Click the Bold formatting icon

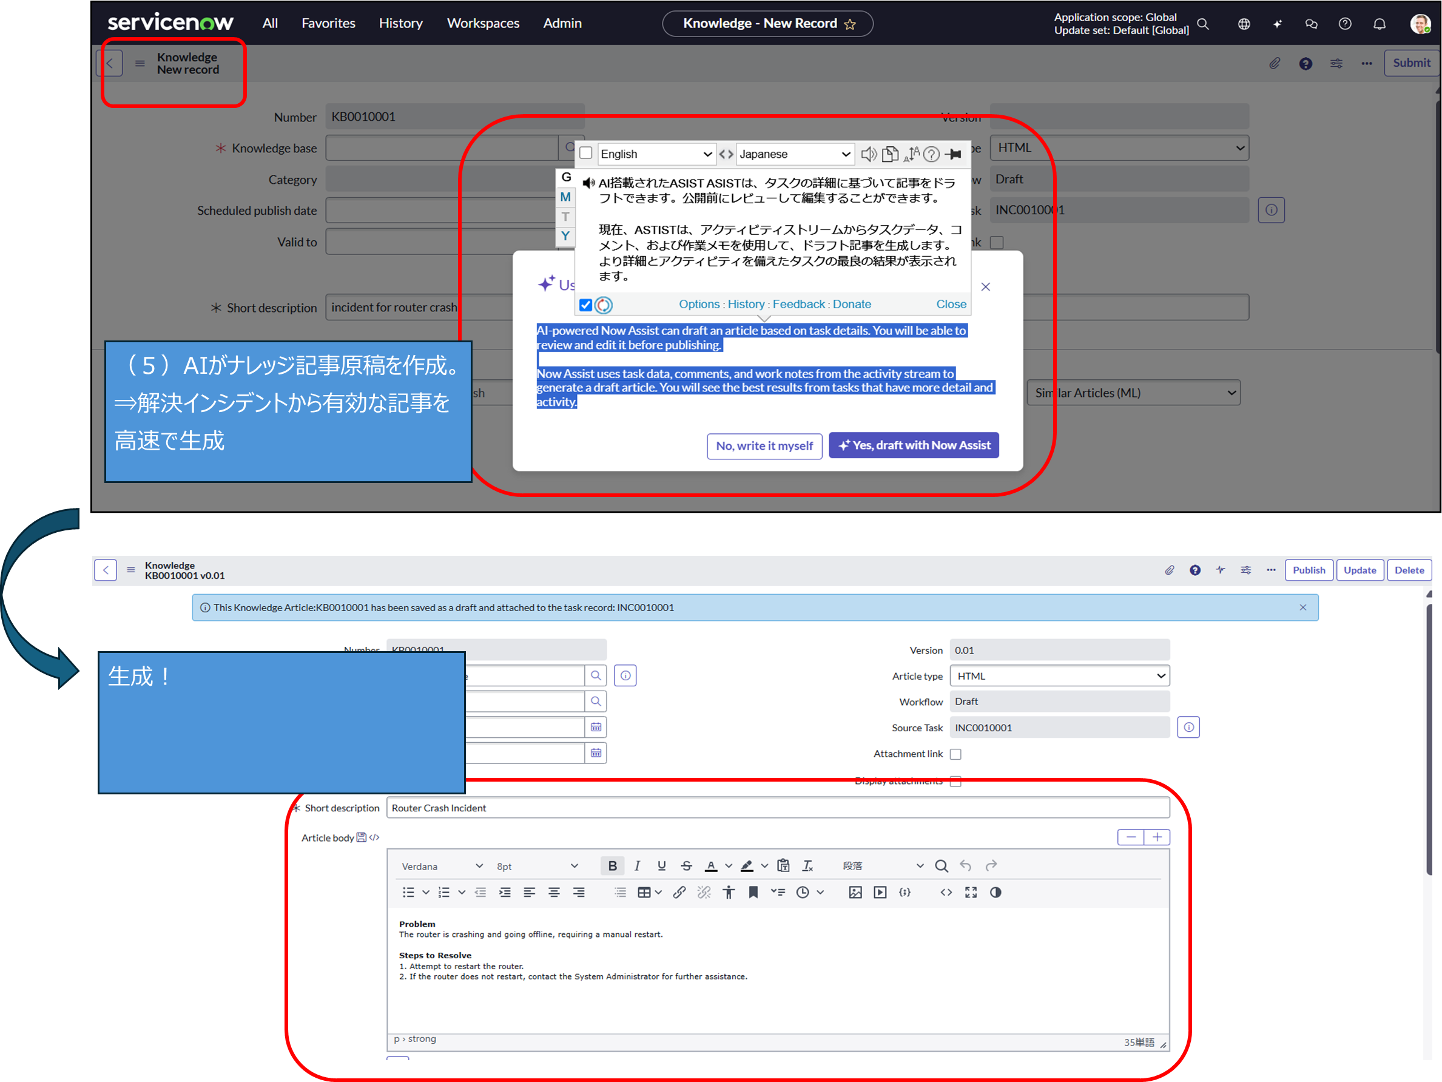click(x=612, y=865)
